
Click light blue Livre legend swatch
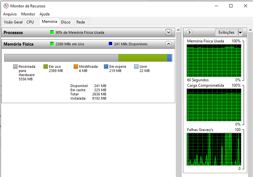[x=136, y=66]
